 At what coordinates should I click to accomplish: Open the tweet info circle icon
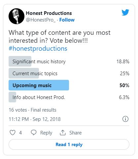[125, 119]
